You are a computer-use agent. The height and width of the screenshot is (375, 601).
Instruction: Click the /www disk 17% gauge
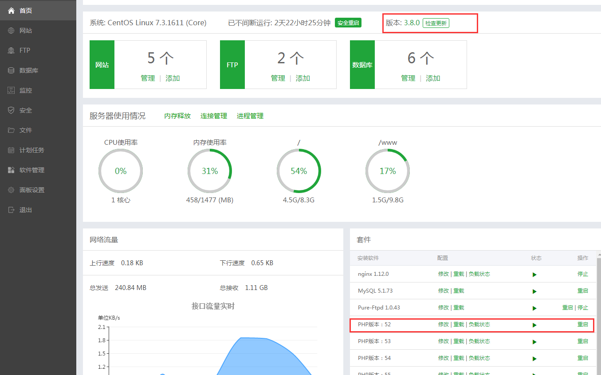coord(388,171)
